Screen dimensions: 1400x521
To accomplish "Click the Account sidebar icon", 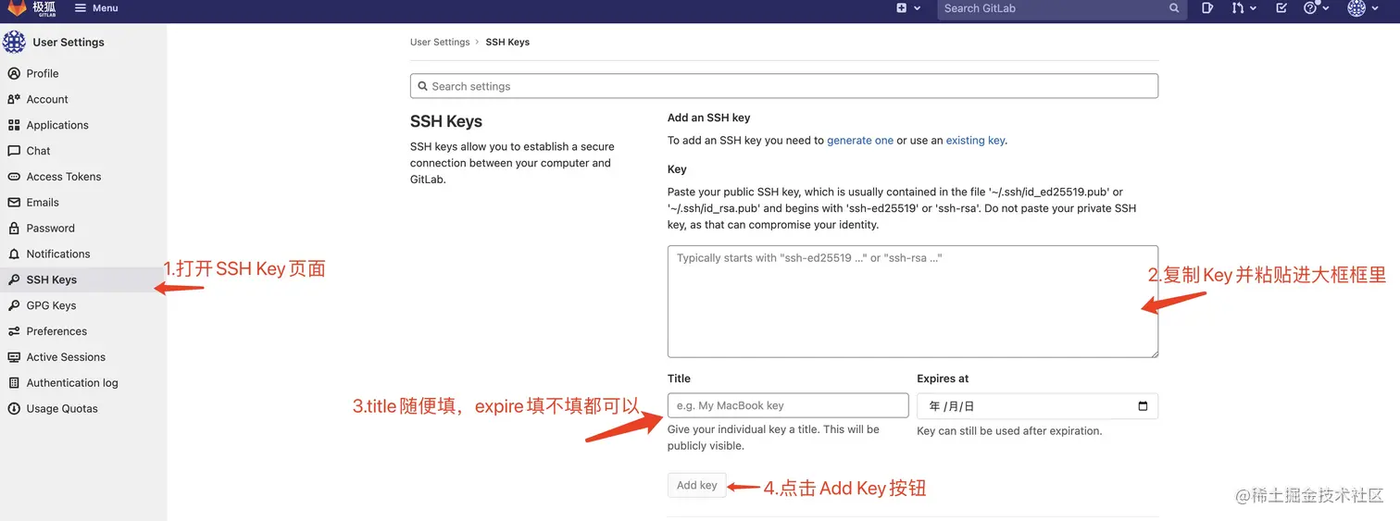I will [14, 99].
